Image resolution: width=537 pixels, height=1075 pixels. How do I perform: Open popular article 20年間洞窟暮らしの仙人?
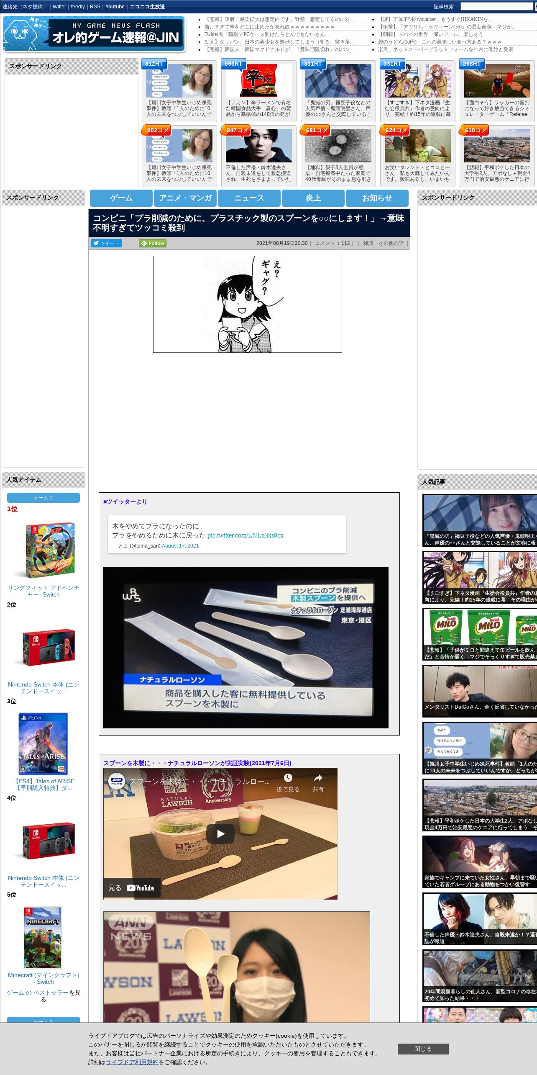(x=480, y=976)
